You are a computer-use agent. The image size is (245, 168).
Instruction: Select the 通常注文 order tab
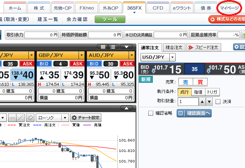coord(150,48)
